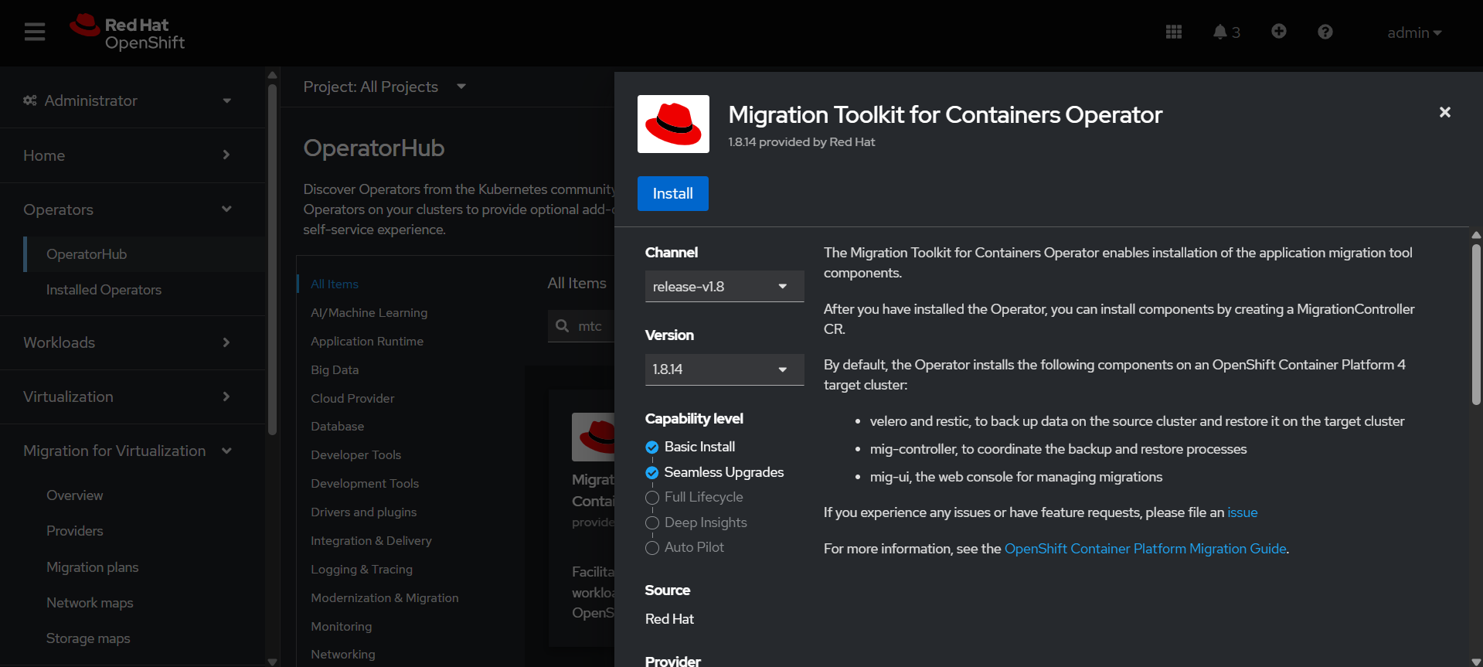
Task: Open the Channel release-v1.8 dropdown
Action: [x=723, y=287]
